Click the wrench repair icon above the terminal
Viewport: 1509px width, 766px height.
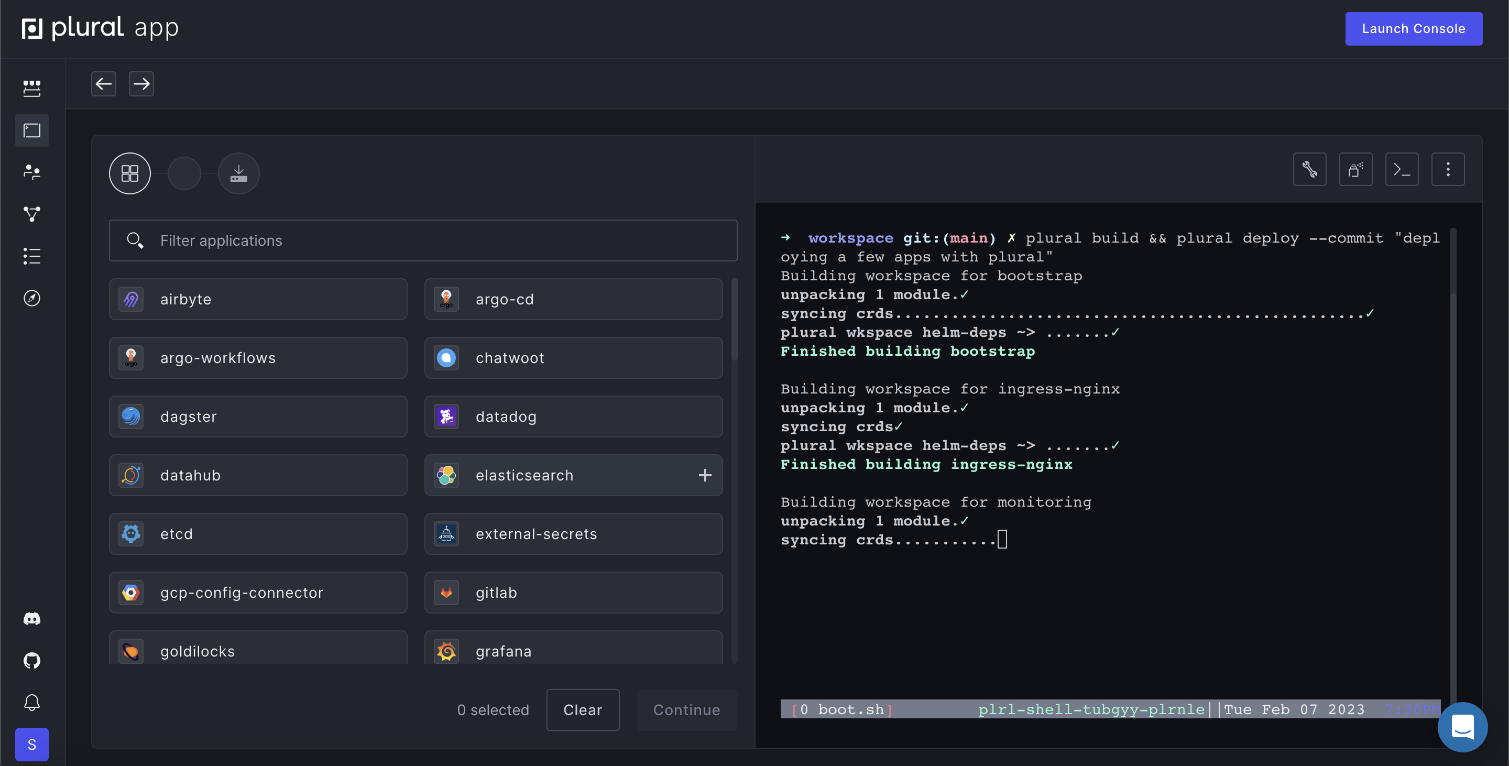pyautogui.click(x=1309, y=169)
